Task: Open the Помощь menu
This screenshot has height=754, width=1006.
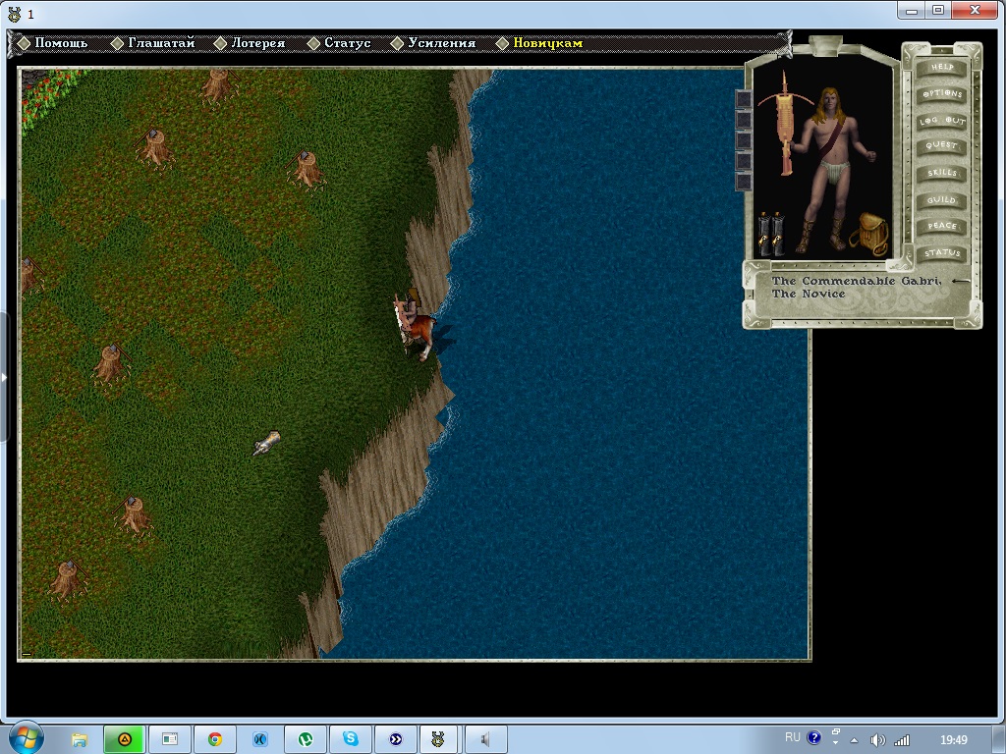Action: pos(60,43)
